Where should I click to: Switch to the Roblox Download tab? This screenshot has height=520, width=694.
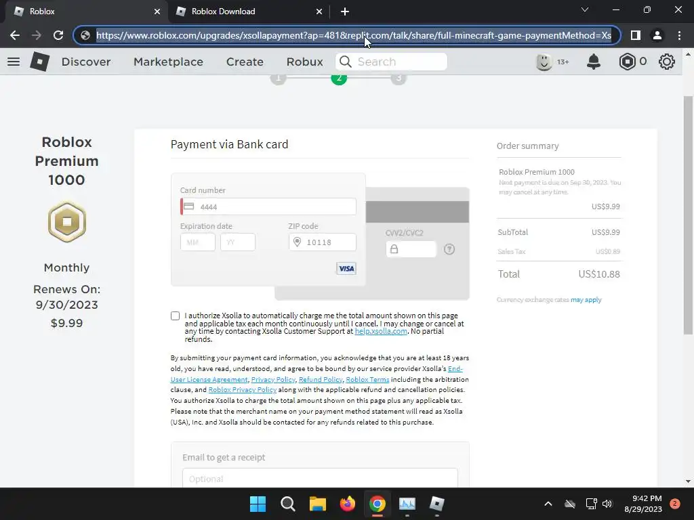[x=249, y=12]
